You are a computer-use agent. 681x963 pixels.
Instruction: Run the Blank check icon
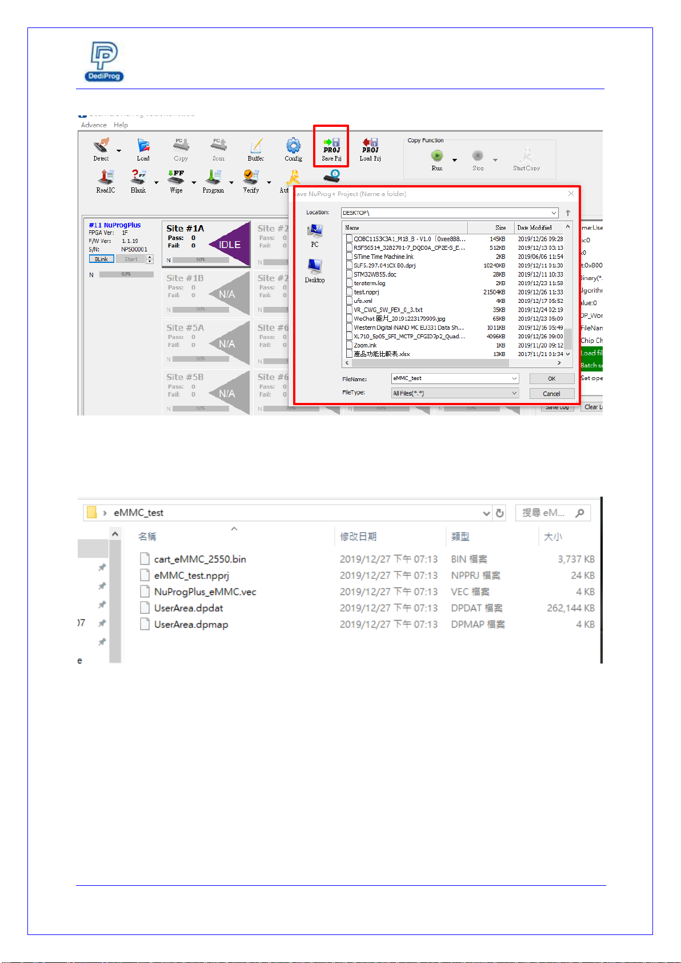pyautogui.click(x=138, y=177)
